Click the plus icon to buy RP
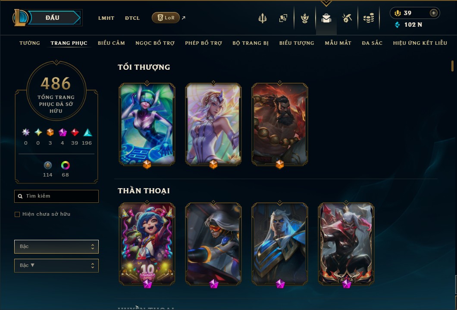 coord(434,13)
